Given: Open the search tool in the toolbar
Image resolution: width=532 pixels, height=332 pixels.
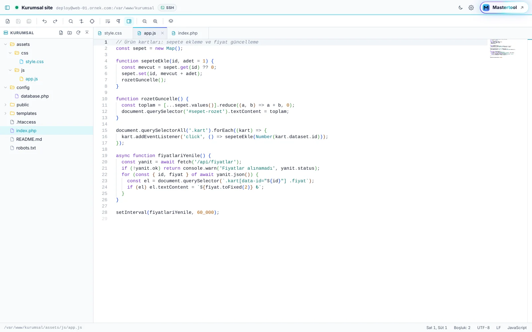Looking at the screenshot, I should (x=71, y=21).
